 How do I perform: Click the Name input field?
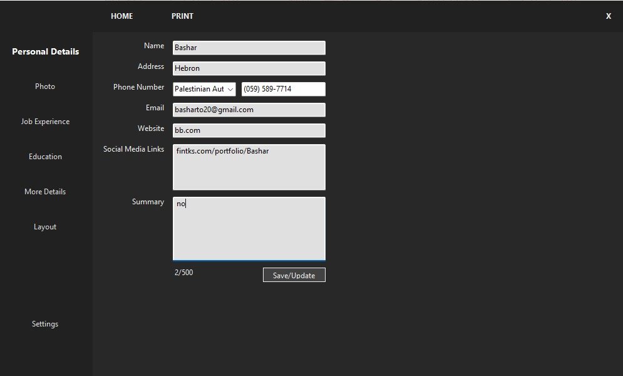tap(249, 48)
